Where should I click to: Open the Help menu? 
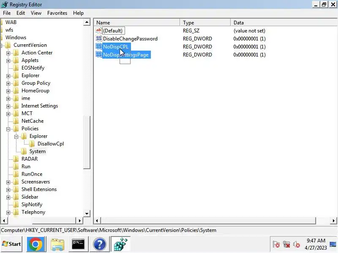pos(78,13)
